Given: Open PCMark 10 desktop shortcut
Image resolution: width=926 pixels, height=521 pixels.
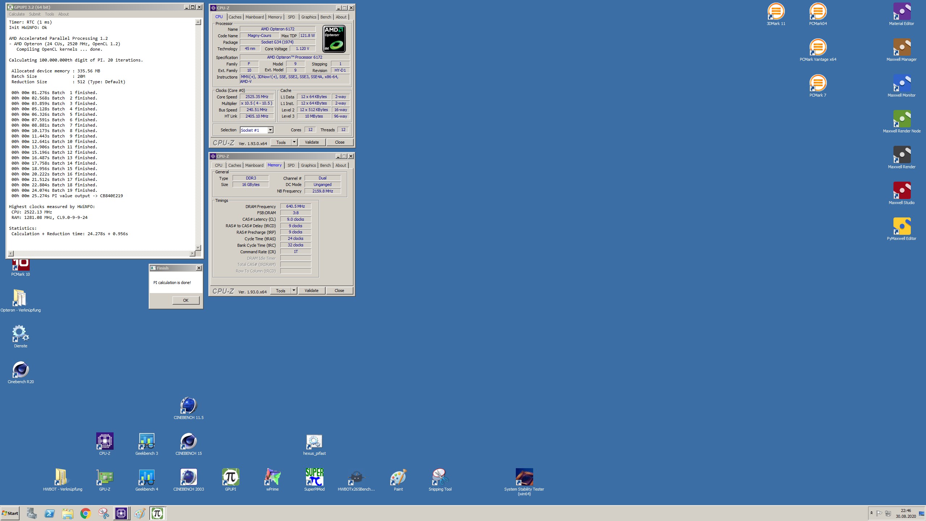Looking at the screenshot, I should pos(21,268).
